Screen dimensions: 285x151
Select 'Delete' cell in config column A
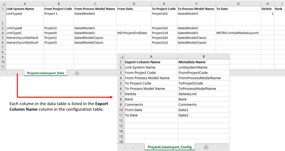(151, 94)
